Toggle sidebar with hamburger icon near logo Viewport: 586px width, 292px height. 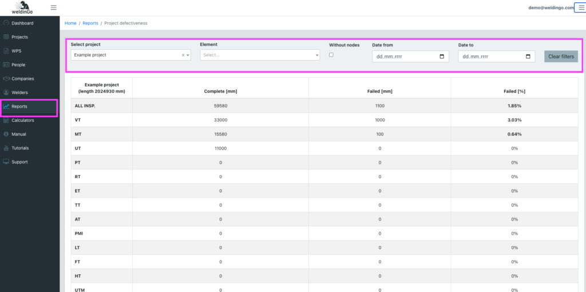click(x=54, y=7)
